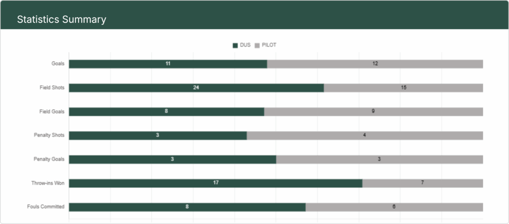Click the DUS Field Shots bar (24)

coord(196,88)
